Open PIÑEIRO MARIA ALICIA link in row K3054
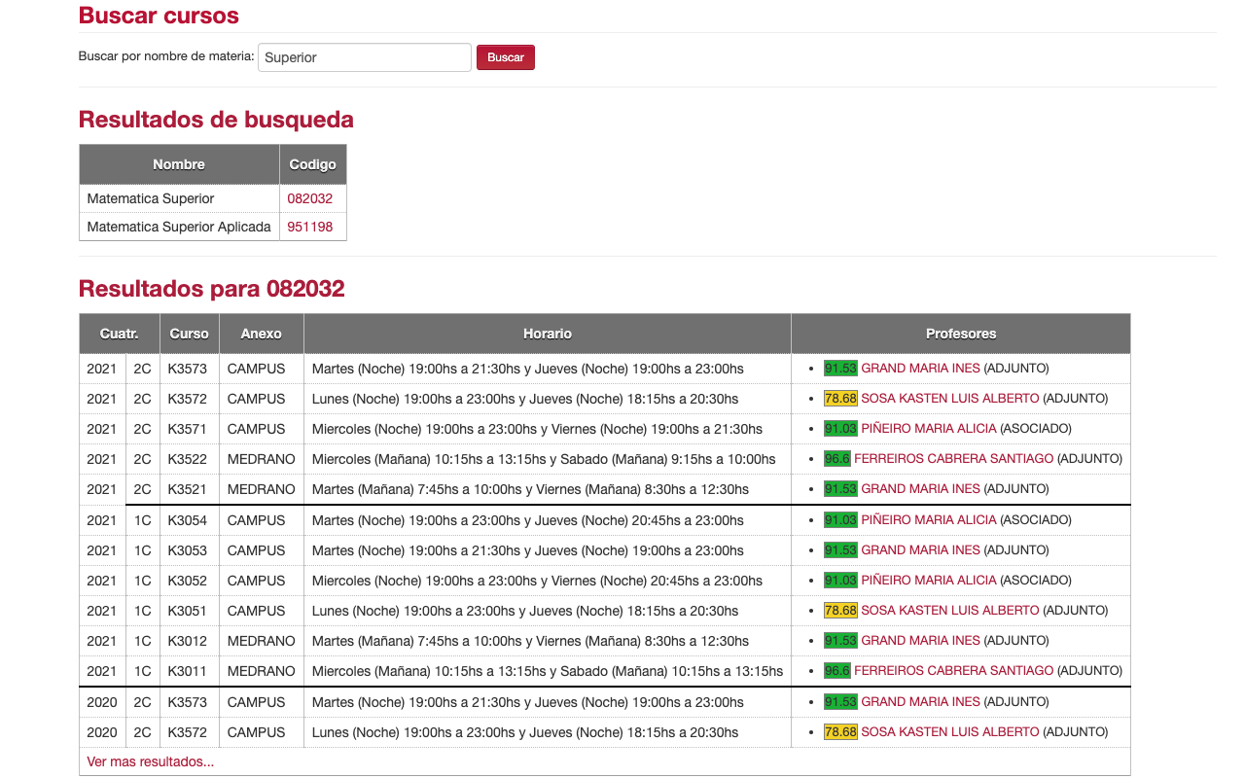This screenshot has height=778, width=1245. [928, 519]
